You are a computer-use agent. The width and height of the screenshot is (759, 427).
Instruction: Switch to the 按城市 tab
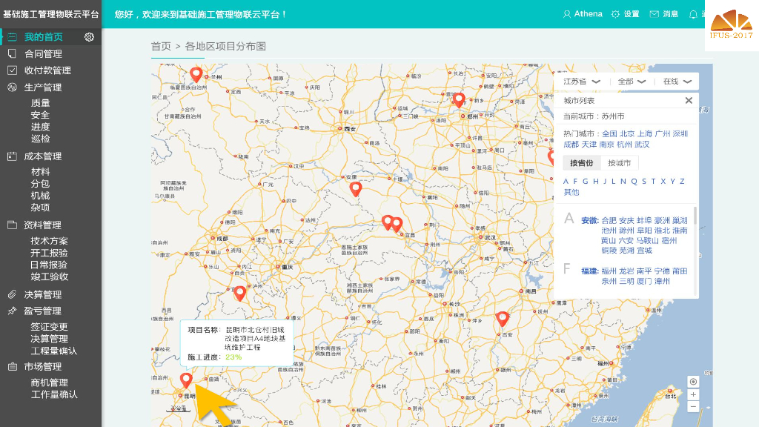coord(619,163)
